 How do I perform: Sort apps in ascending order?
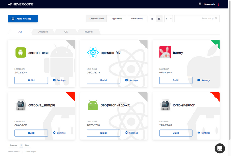tap(152, 19)
